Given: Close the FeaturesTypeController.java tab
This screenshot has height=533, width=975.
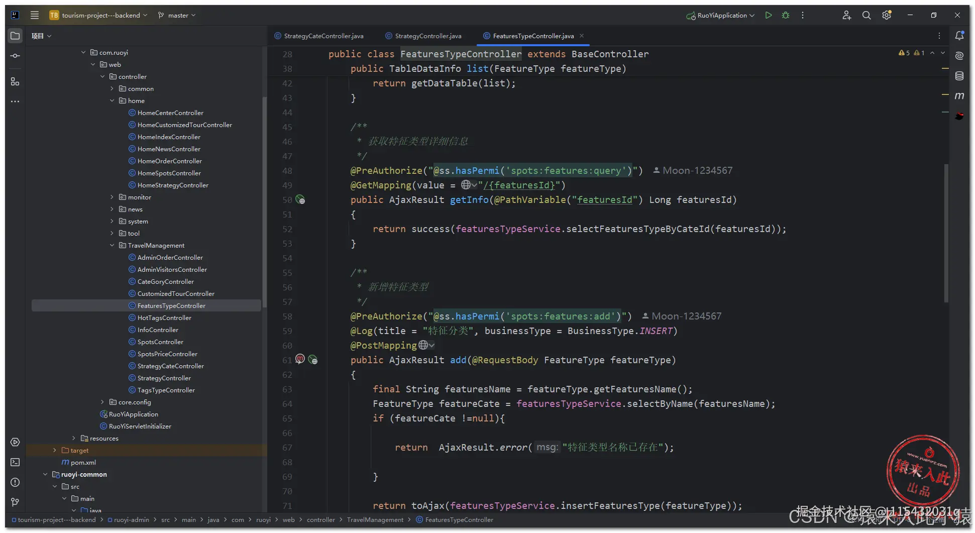Looking at the screenshot, I should pyautogui.click(x=582, y=36).
